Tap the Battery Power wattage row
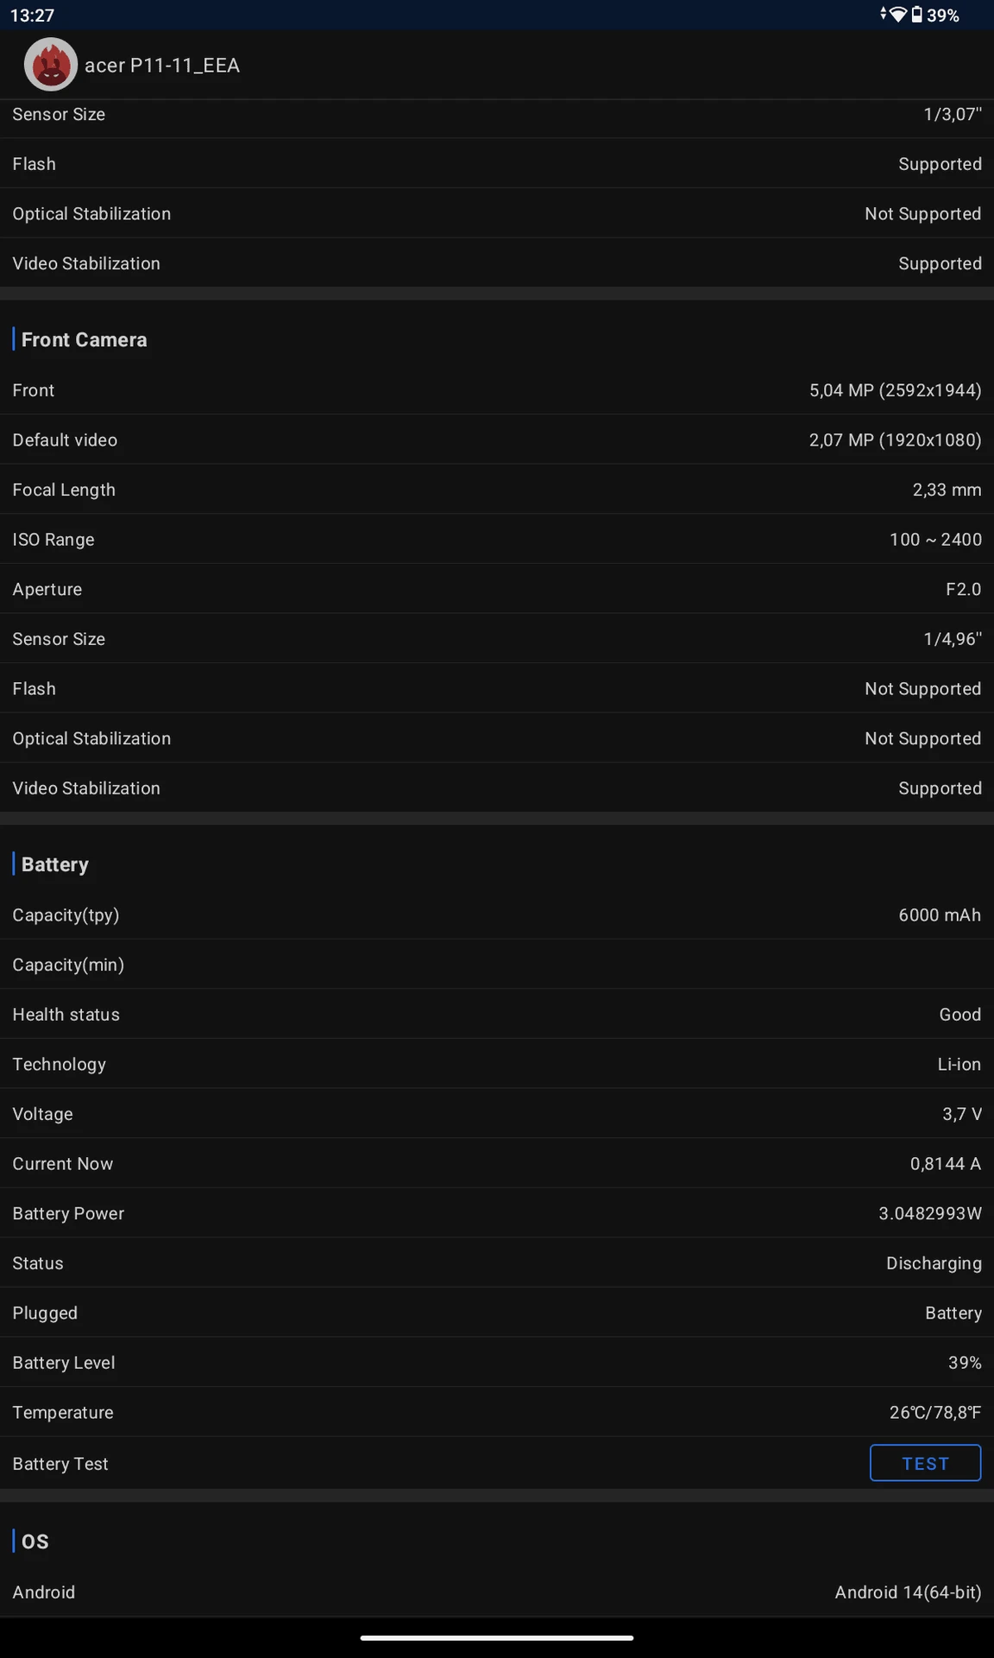 click(497, 1212)
